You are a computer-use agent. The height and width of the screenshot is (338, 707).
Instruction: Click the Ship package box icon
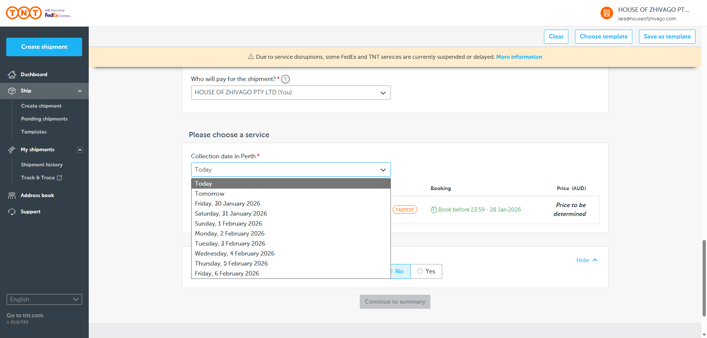tap(12, 91)
